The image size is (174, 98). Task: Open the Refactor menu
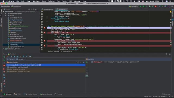click(x=51, y=1)
